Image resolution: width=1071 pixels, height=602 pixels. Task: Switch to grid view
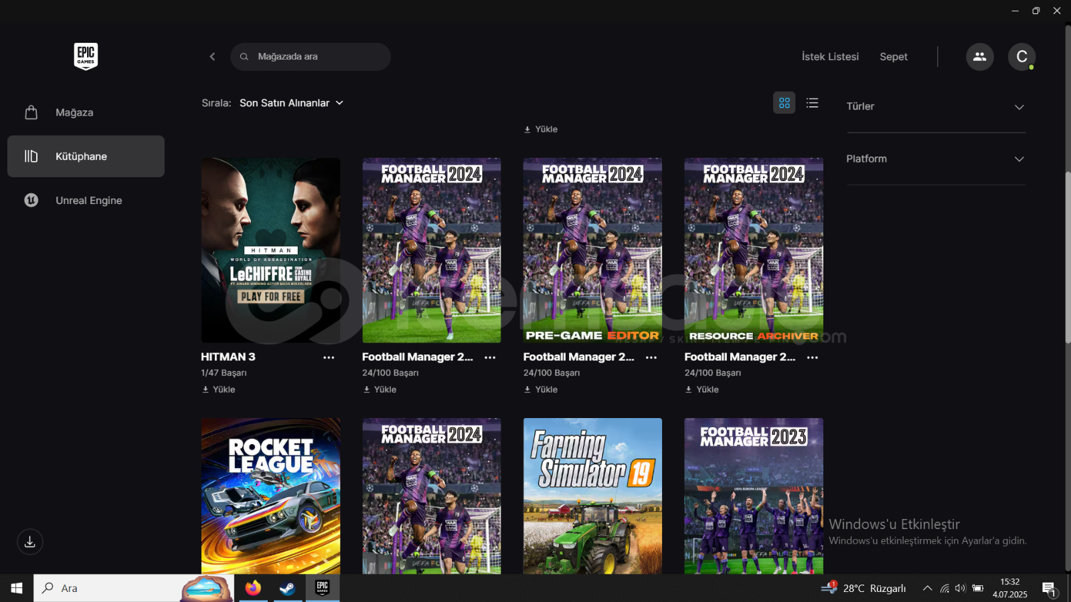(x=785, y=103)
